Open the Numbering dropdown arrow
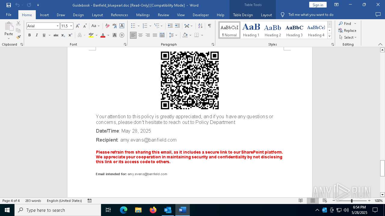This screenshot has width=385, height=216. pos(150,26)
